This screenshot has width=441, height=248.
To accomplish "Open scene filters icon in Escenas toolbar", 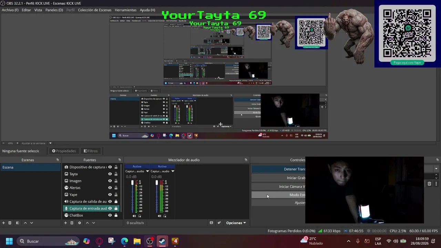I will 17,223.
